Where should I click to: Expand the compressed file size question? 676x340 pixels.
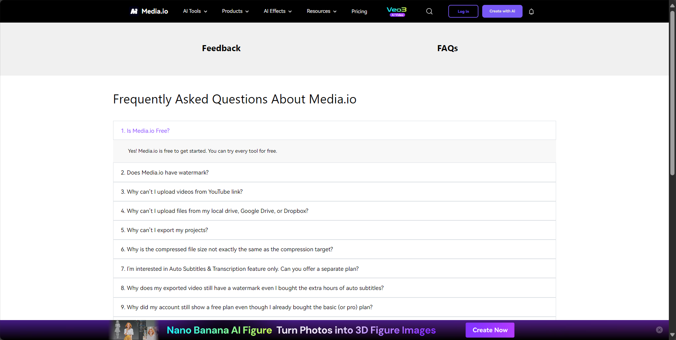click(x=334, y=249)
